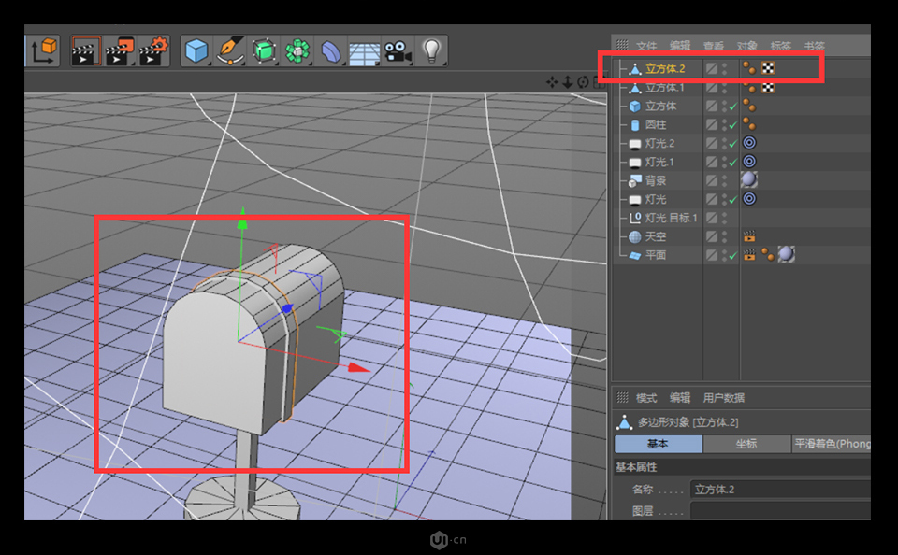Viewport: 898px width, 555px height.
Task: Click the floor environment icon in the toolbar
Action: (x=364, y=50)
